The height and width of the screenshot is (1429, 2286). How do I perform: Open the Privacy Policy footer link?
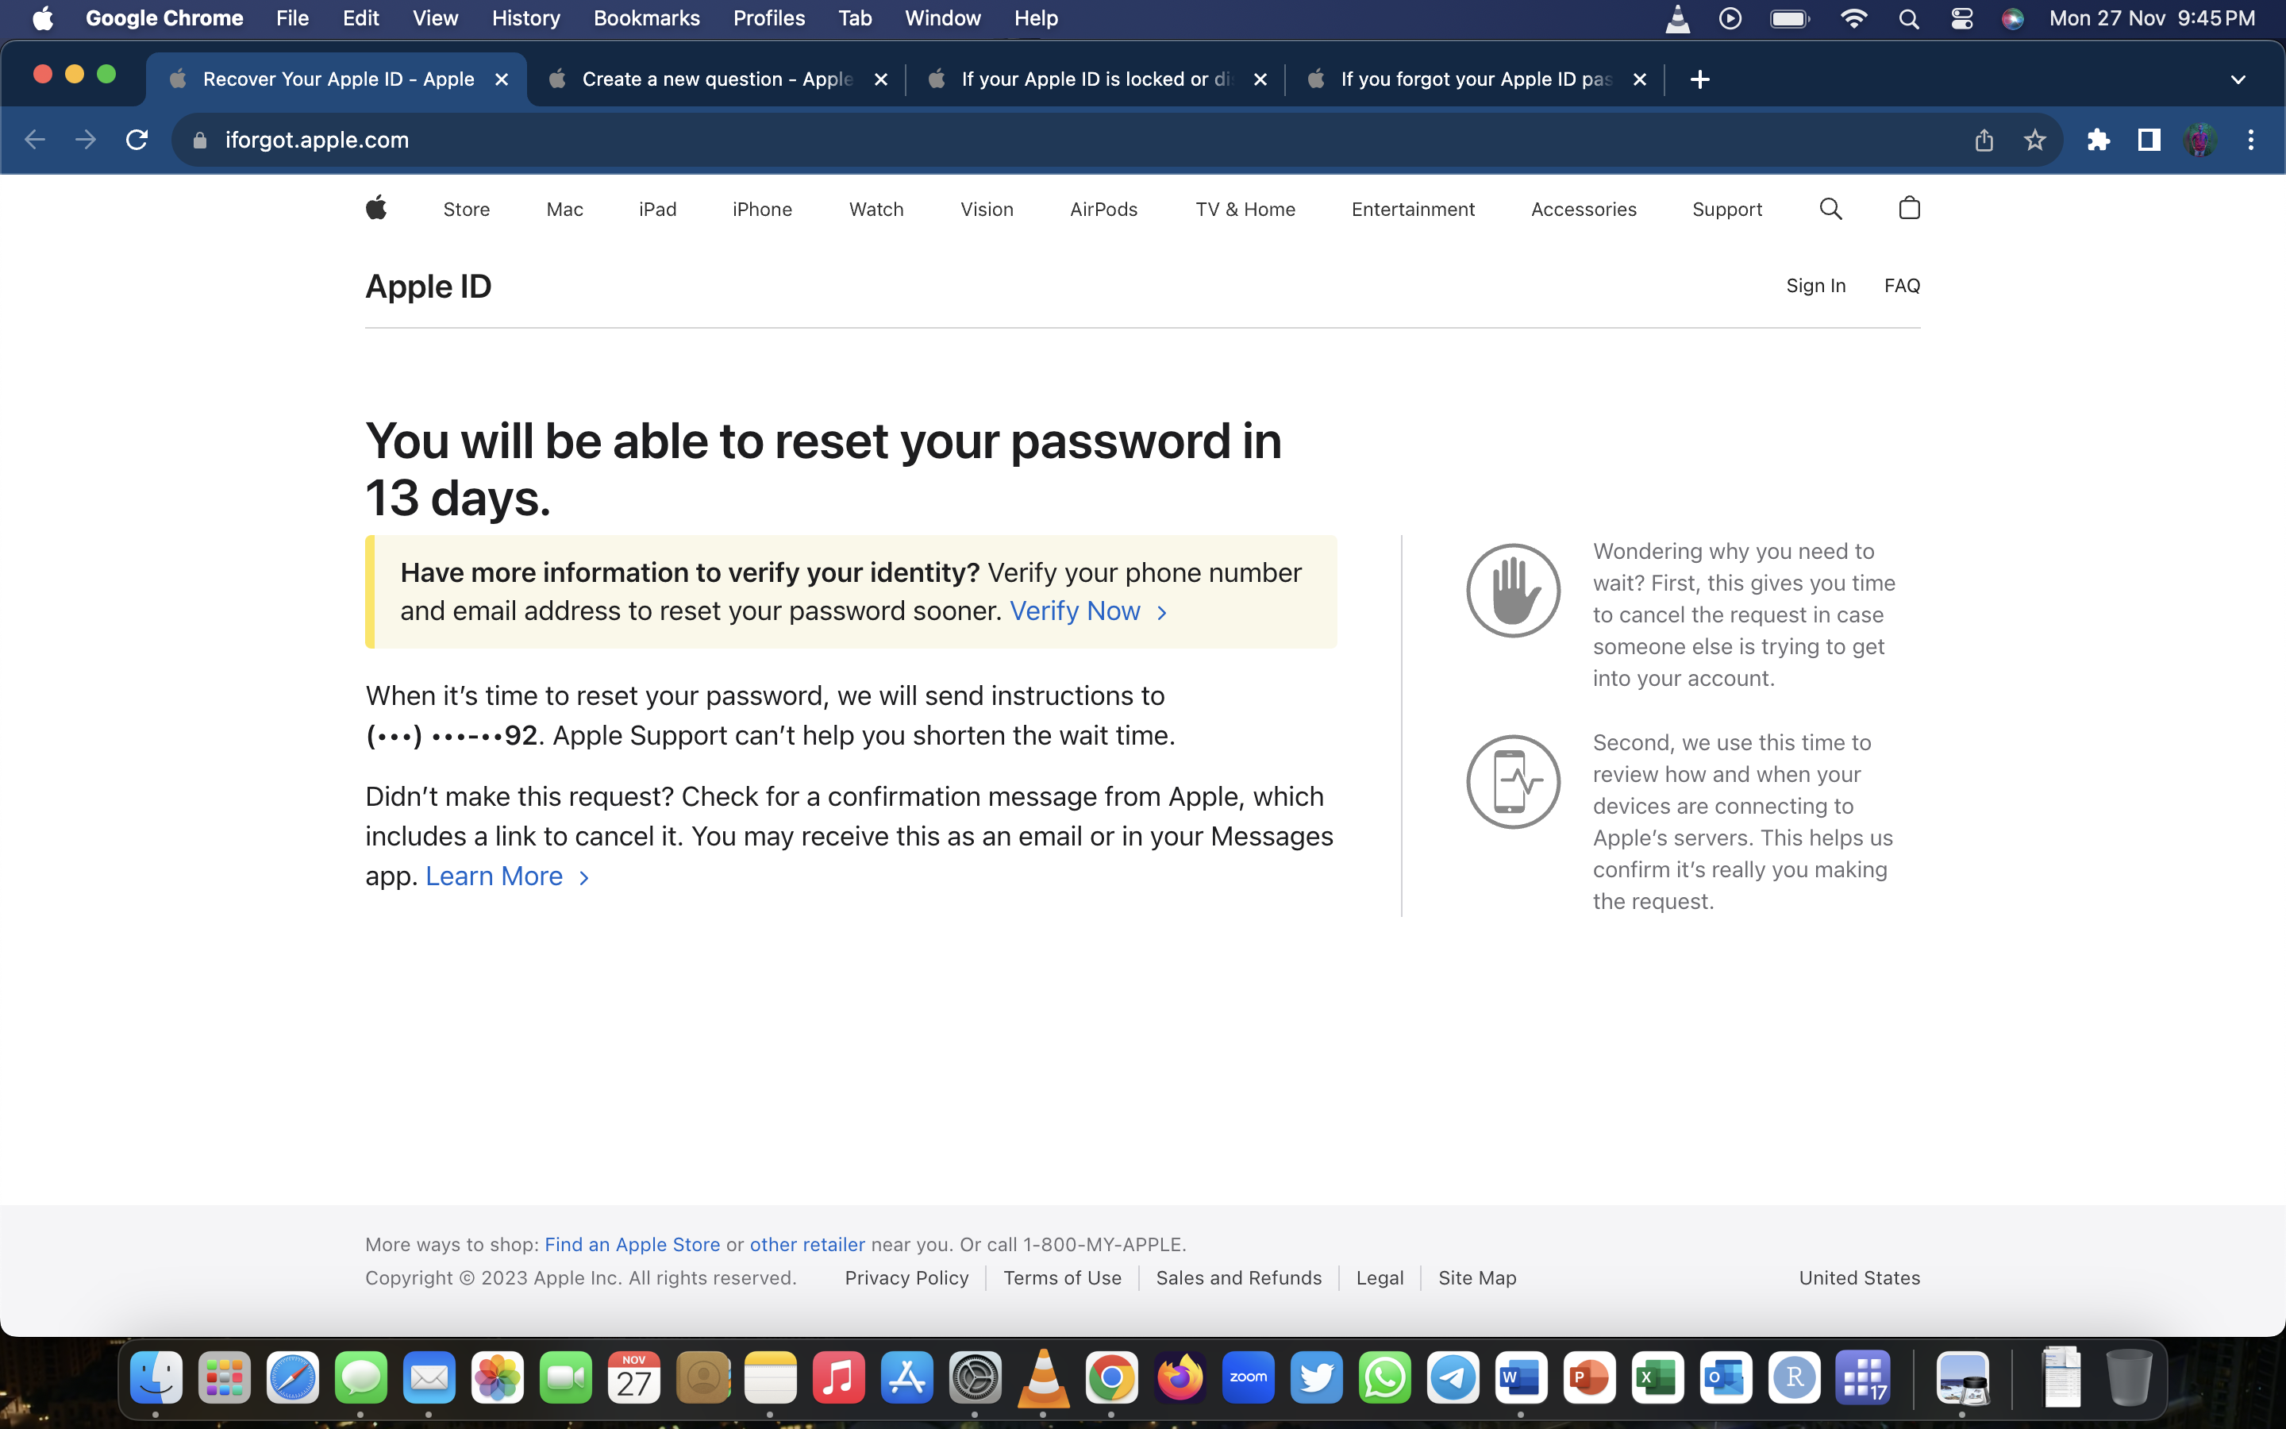pyautogui.click(x=906, y=1278)
